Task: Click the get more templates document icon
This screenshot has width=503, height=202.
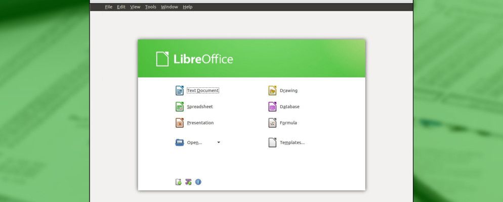Action: click(x=178, y=182)
